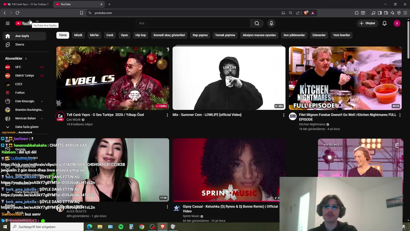This screenshot has width=410, height=231.
Task: Open the browser extensions puzzle icon
Action: point(357,13)
